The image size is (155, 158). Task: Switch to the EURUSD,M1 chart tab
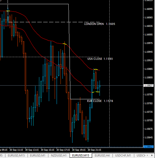point(37,155)
